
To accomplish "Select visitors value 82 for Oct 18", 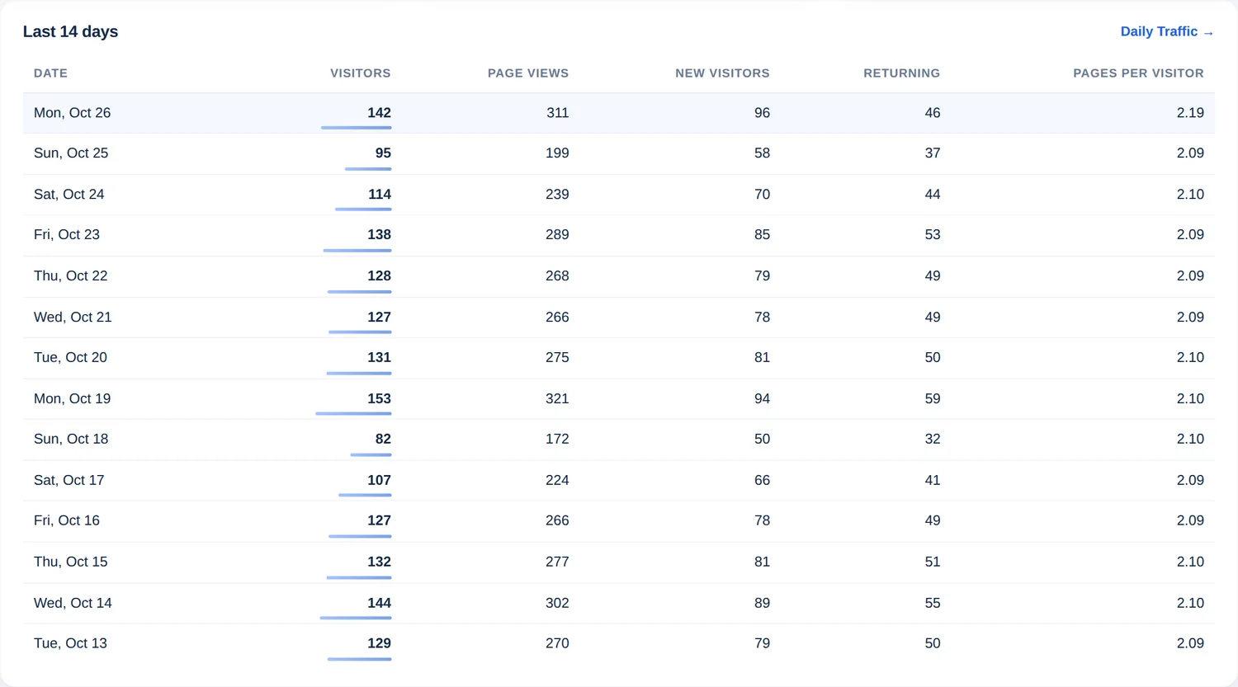I will [383, 440].
